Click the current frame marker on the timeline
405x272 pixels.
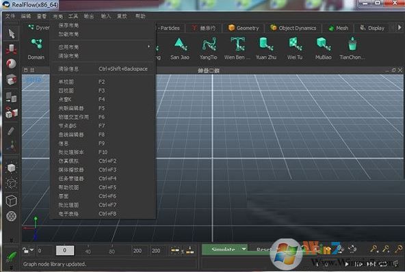point(65,250)
